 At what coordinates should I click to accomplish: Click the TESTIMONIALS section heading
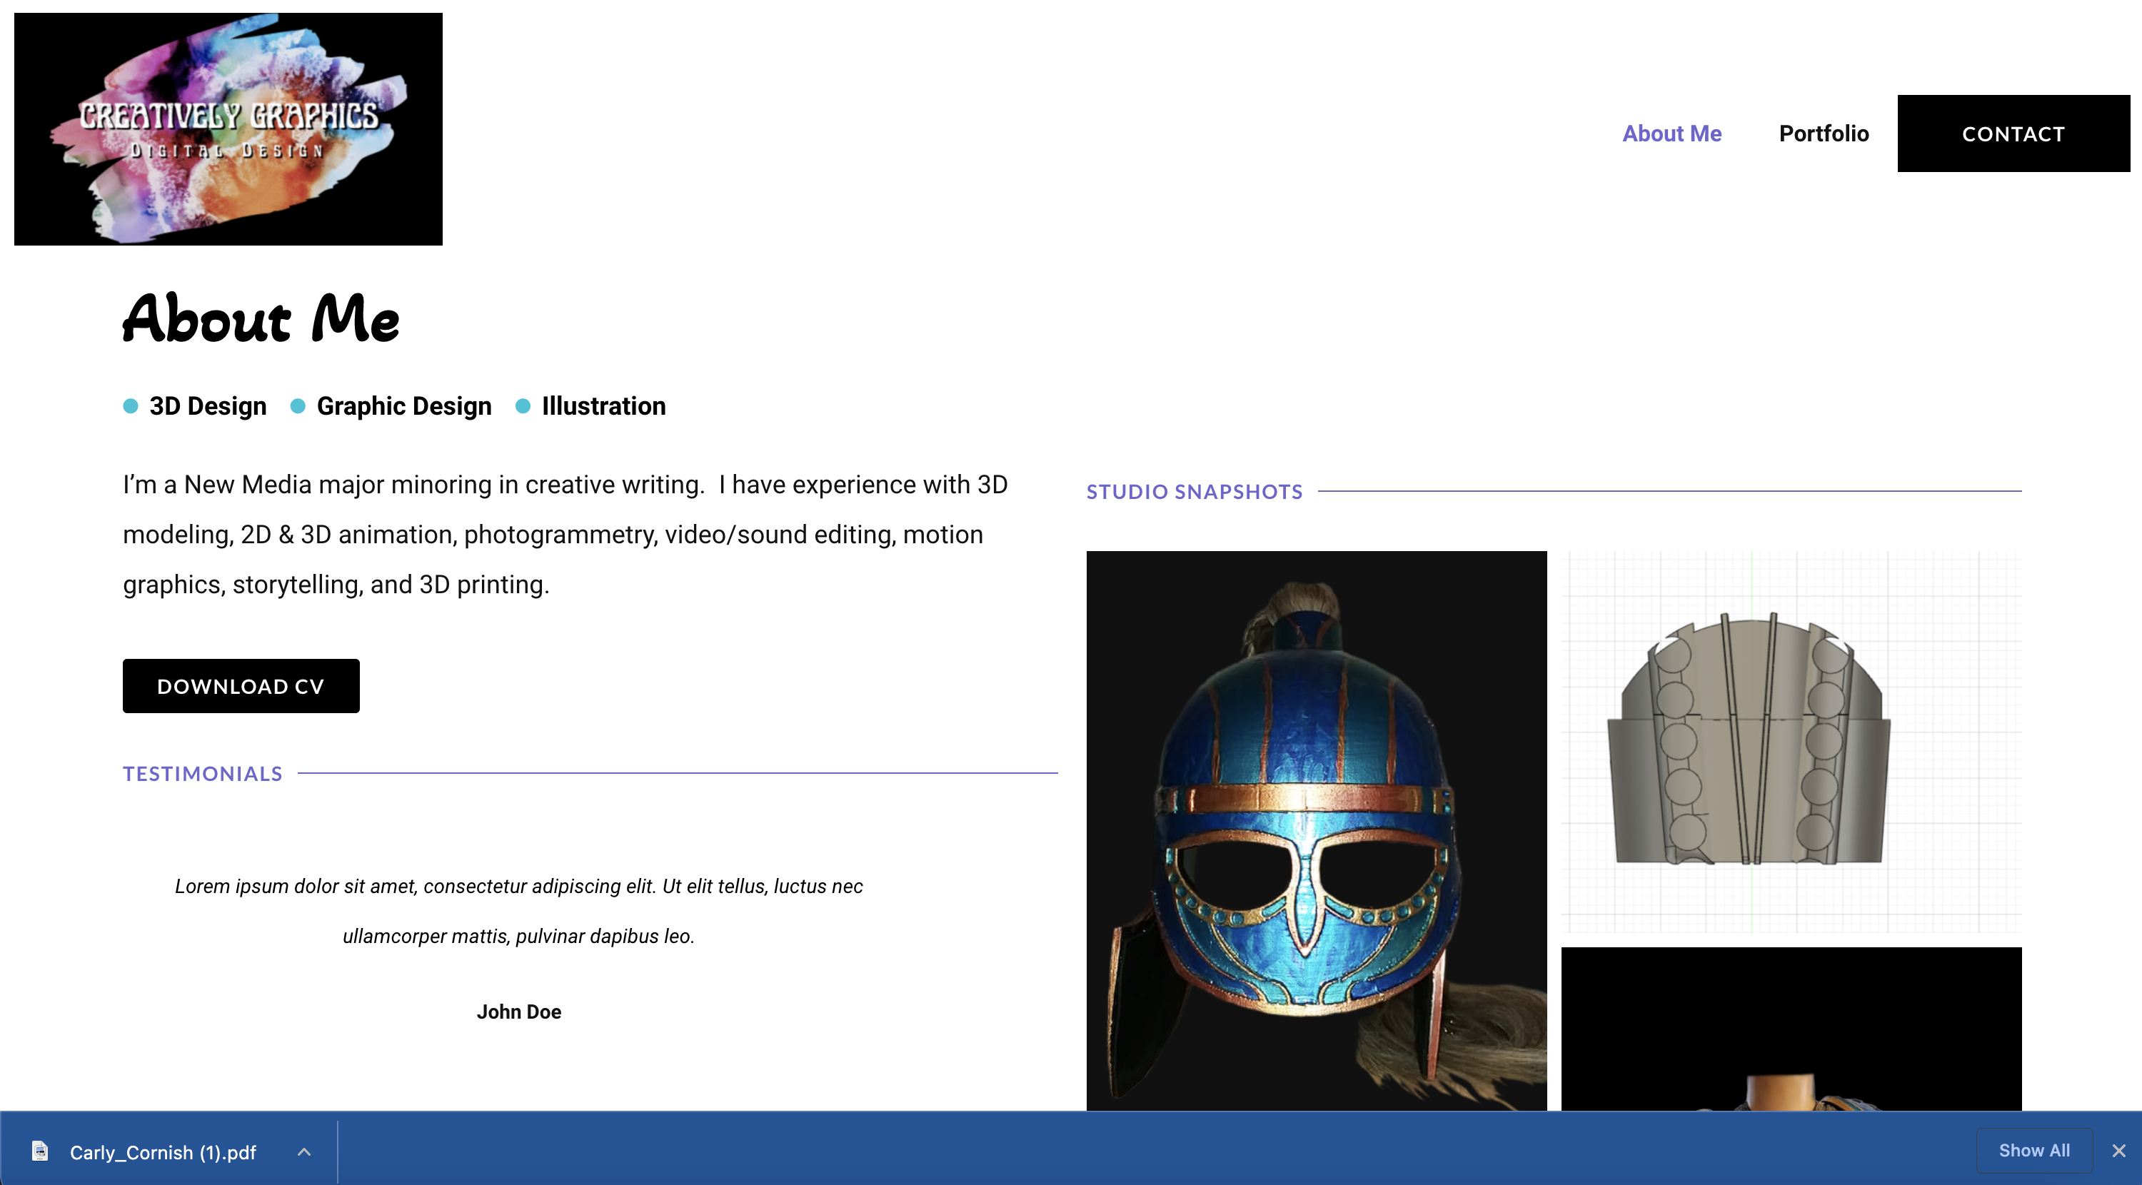point(202,773)
